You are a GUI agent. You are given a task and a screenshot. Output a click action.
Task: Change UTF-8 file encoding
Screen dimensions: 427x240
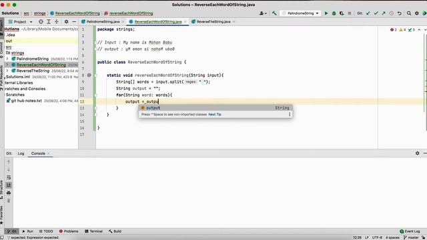(377, 237)
